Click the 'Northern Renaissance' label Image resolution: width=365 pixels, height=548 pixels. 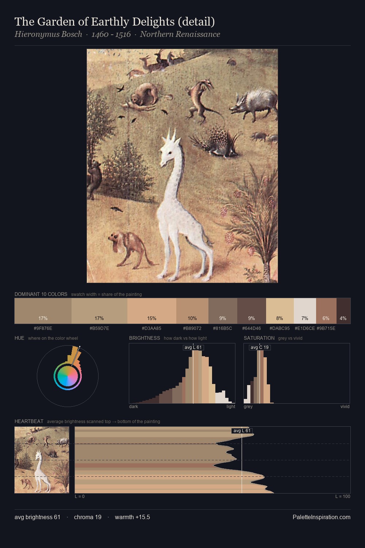coord(180,34)
